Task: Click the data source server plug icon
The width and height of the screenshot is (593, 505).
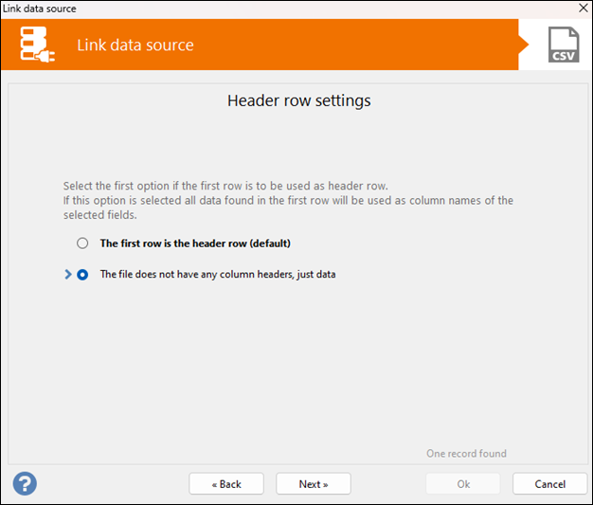Action: [38, 45]
